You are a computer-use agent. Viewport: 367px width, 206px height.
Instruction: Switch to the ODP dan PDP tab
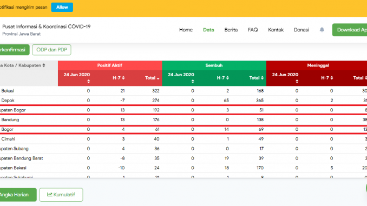[51, 50]
